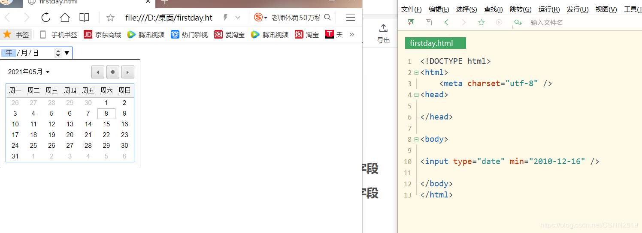Open the Sogou search engine selector
This screenshot has width=642, height=233.
click(260, 18)
